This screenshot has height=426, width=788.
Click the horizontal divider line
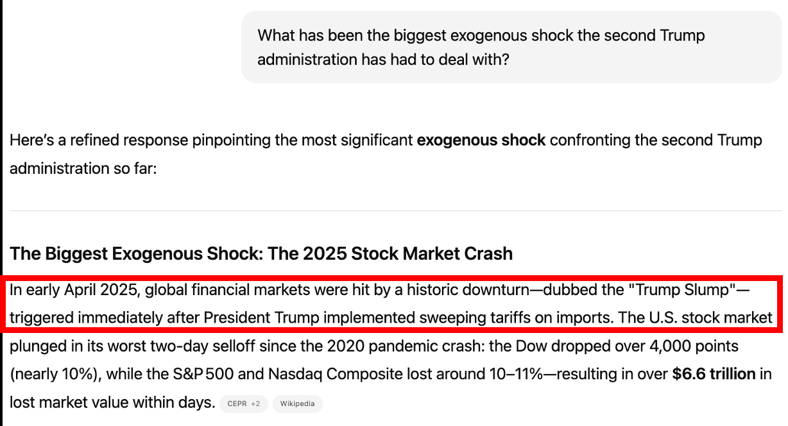tap(395, 210)
